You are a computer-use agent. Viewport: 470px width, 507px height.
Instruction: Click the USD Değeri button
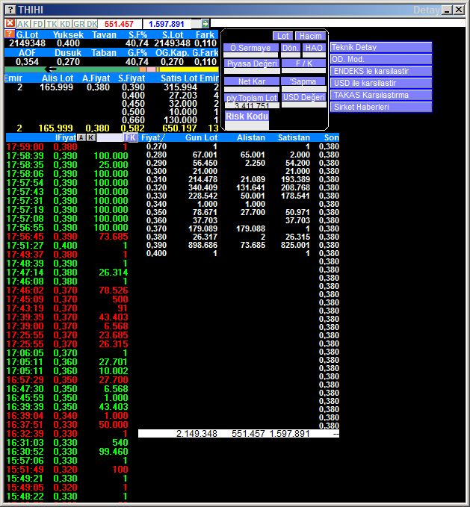[303, 97]
